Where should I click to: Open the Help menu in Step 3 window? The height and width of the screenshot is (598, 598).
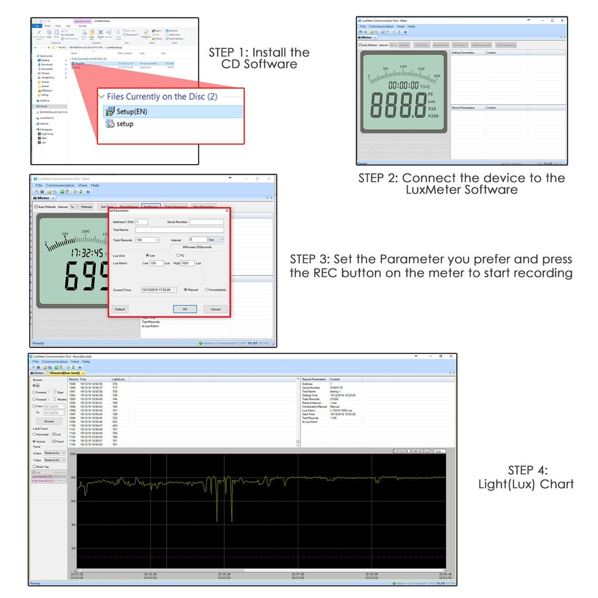(x=95, y=185)
